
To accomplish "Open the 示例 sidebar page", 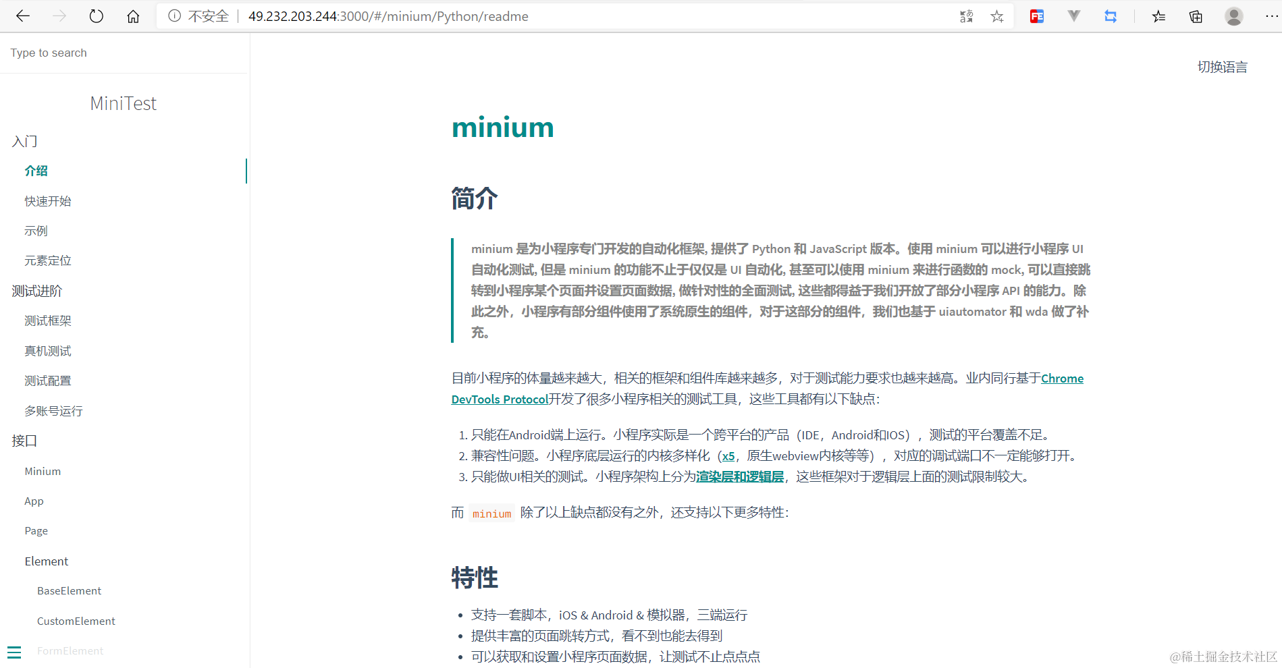I will pos(36,231).
